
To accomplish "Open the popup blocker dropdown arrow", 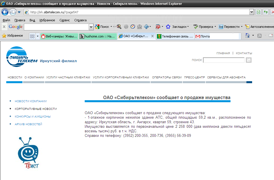I will pos(162,27).
